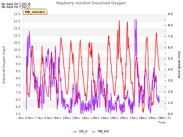
Task: Click the Wind Speed (m/s) axis label
Action: (x=179, y=65)
